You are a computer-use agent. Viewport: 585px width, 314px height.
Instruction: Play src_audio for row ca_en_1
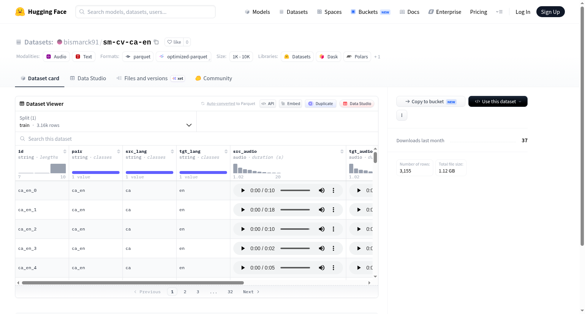243,210
